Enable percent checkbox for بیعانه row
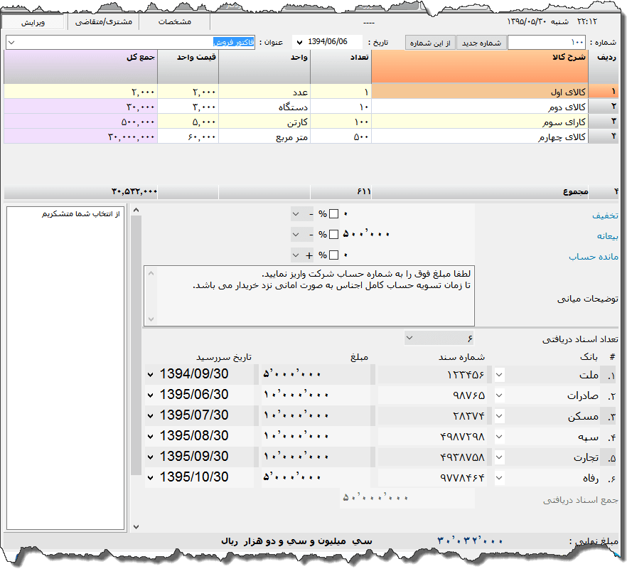Screen dimensions: 627x569 333,234
